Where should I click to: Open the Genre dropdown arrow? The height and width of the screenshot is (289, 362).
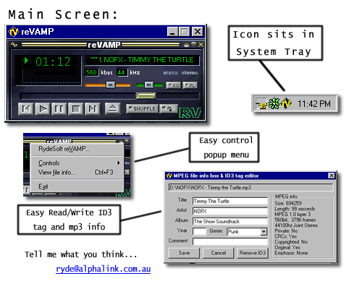tap(264, 232)
